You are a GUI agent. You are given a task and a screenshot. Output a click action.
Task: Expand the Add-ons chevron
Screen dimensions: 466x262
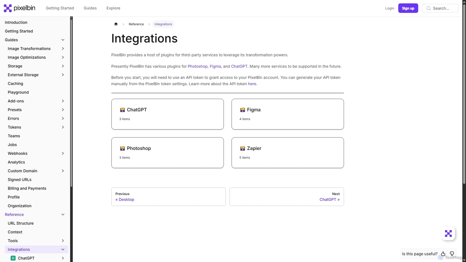click(x=63, y=101)
